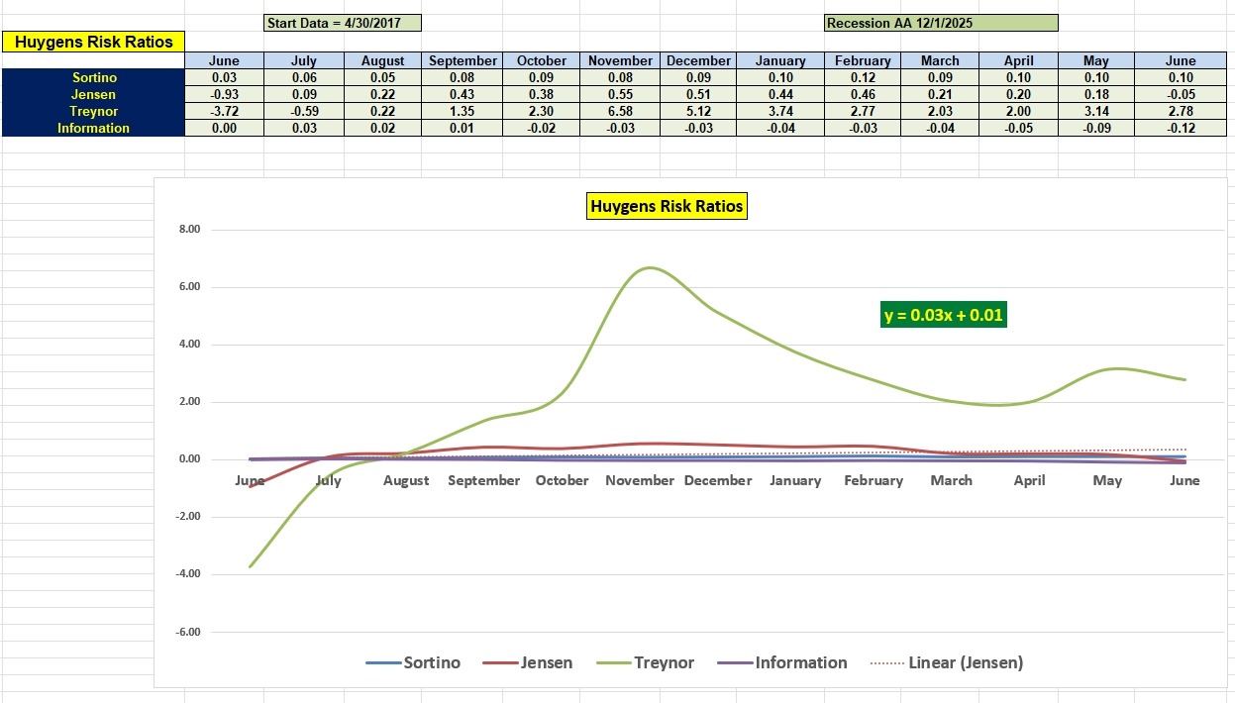The height and width of the screenshot is (703, 1235).
Task: Select the Treynor value 1.35 cell
Action: pos(463,111)
